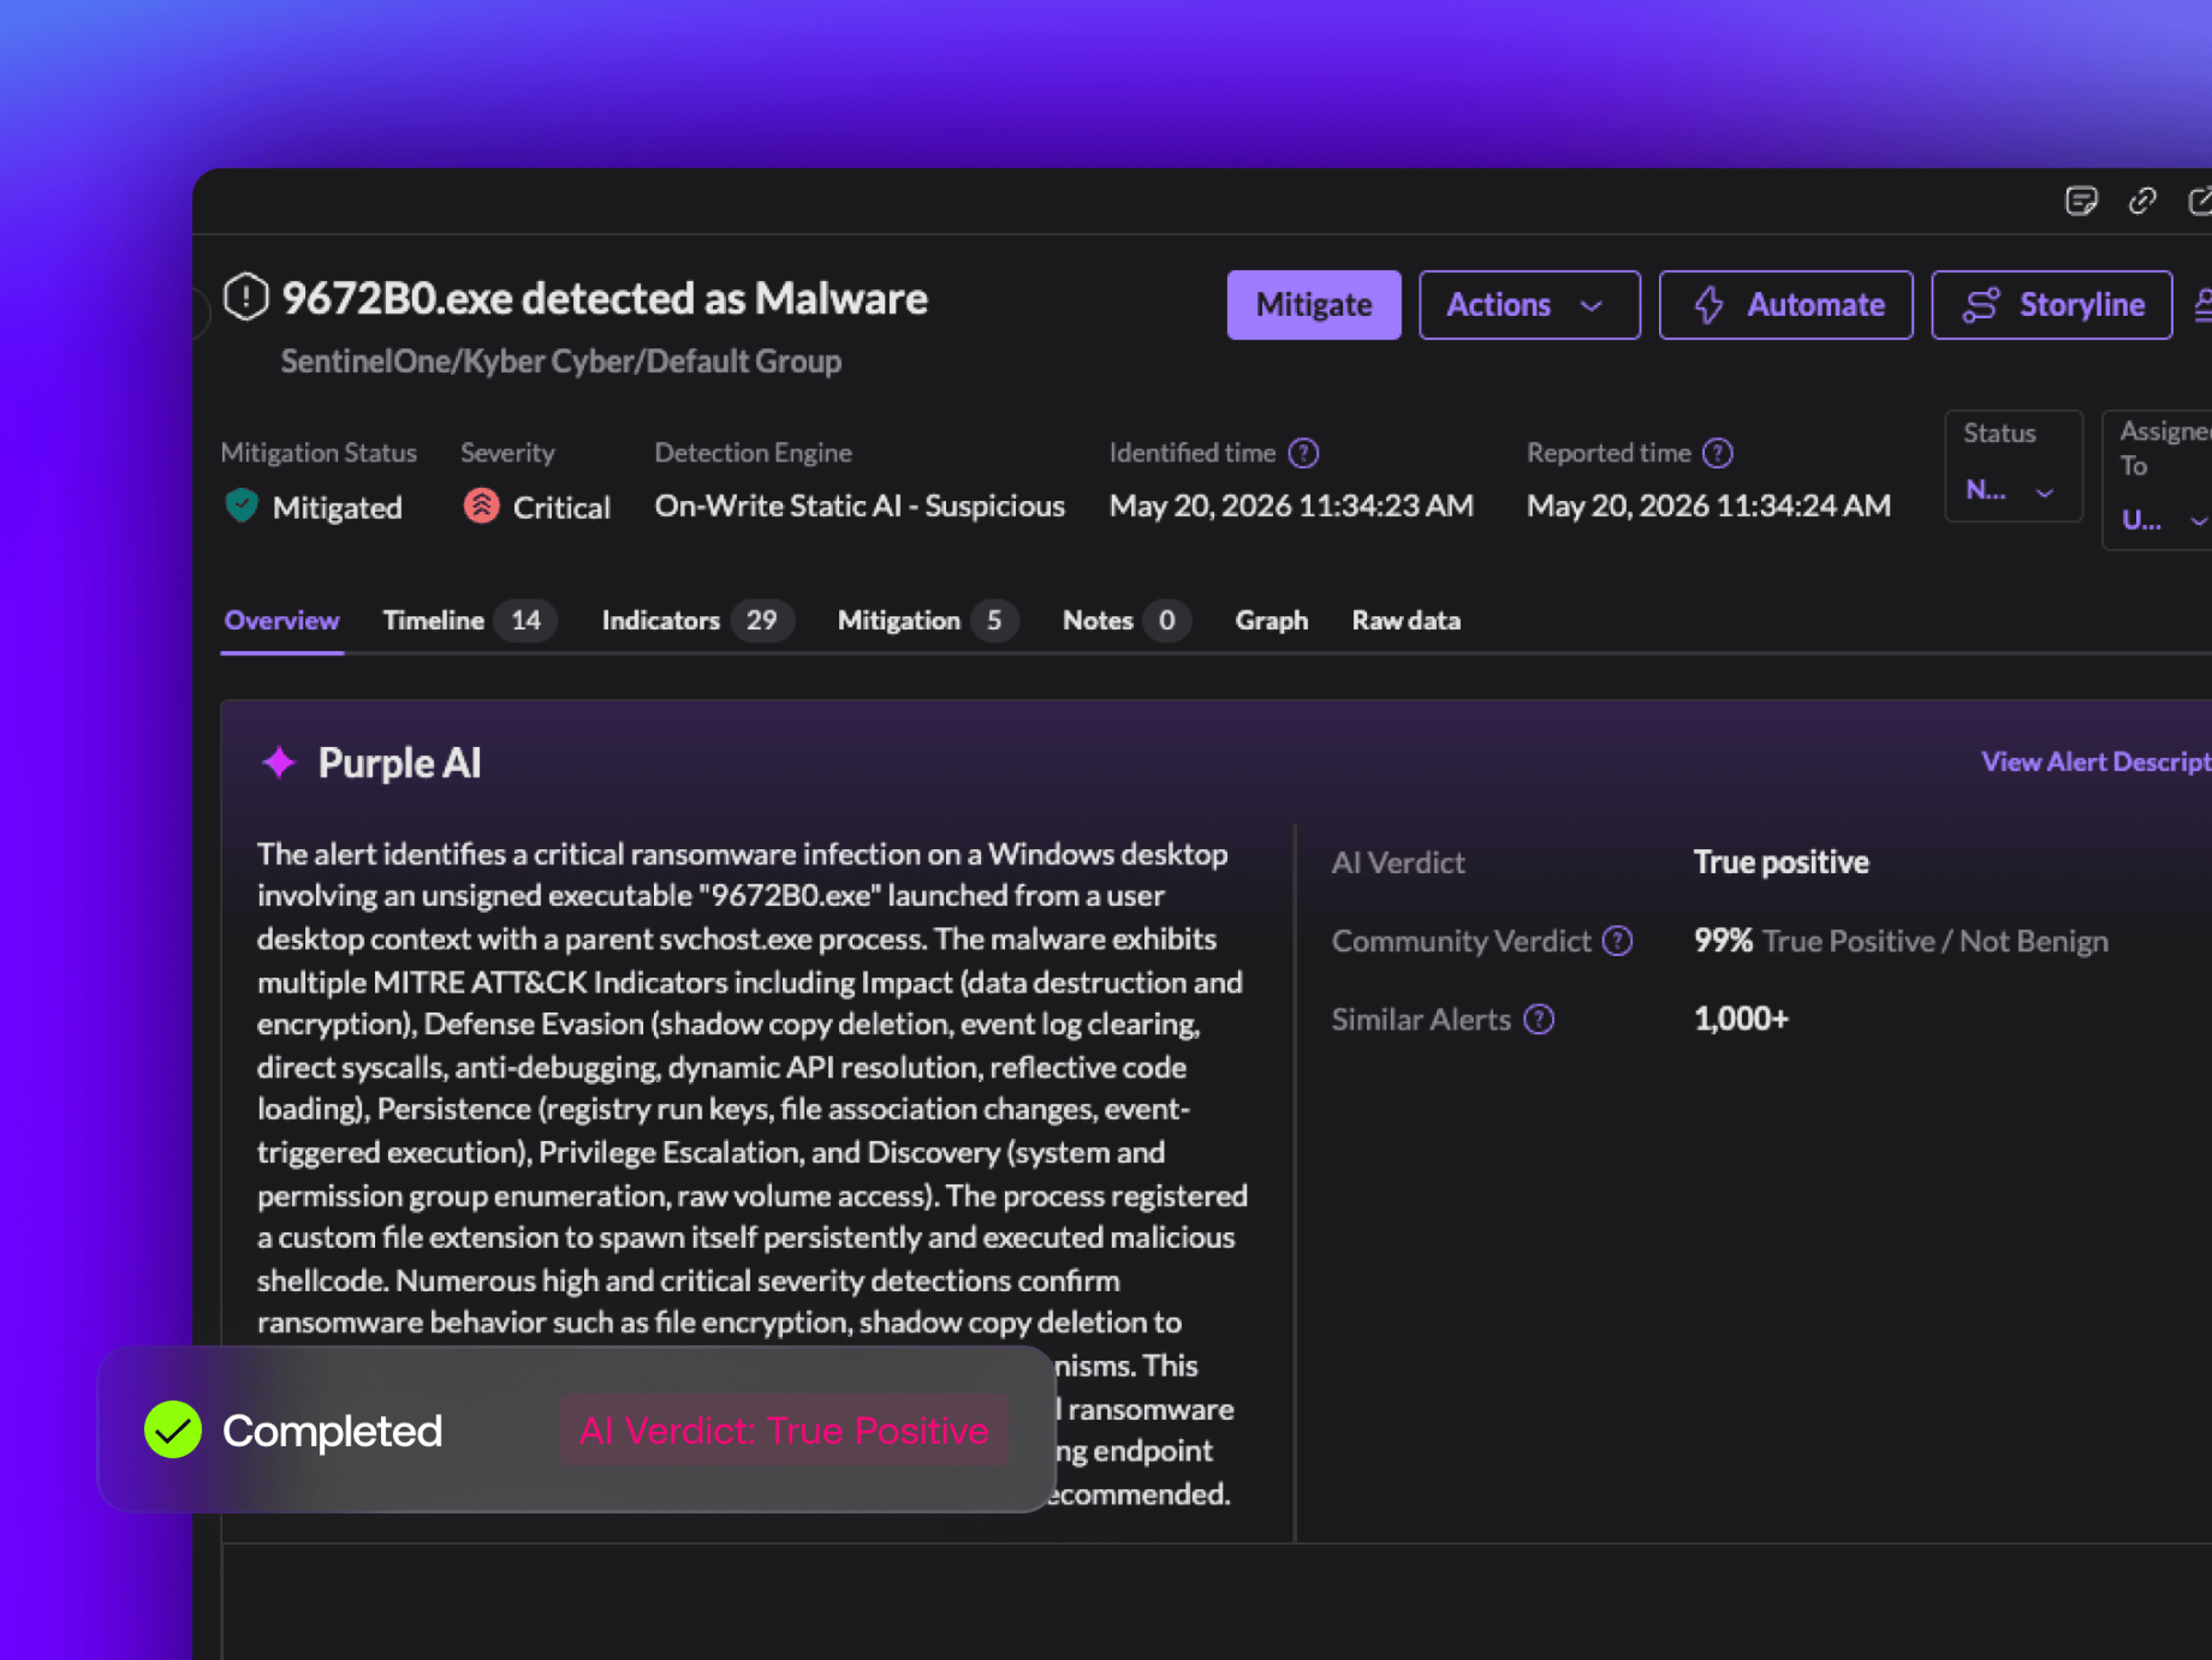This screenshot has height=1660, width=2212.
Task: Open the Storyline view
Action: pyautogui.click(x=2051, y=305)
